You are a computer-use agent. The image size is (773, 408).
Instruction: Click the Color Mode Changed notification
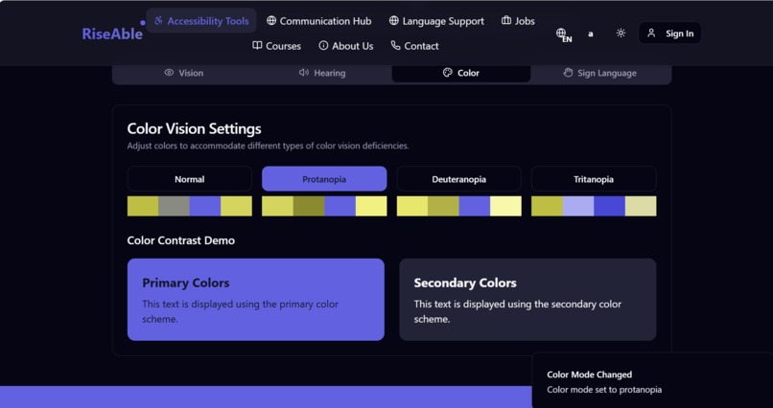(x=652, y=381)
